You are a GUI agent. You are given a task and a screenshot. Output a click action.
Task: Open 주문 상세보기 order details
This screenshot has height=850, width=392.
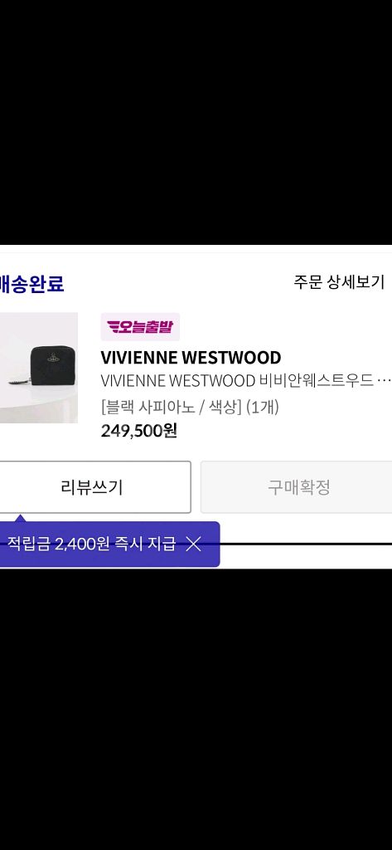[339, 282]
